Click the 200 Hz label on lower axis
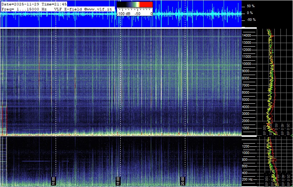 point(248,179)
